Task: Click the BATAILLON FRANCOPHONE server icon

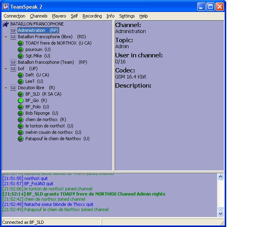Action: click(6, 24)
